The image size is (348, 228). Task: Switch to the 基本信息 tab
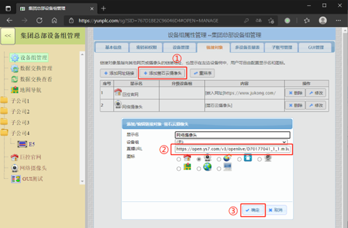coord(113,47)
